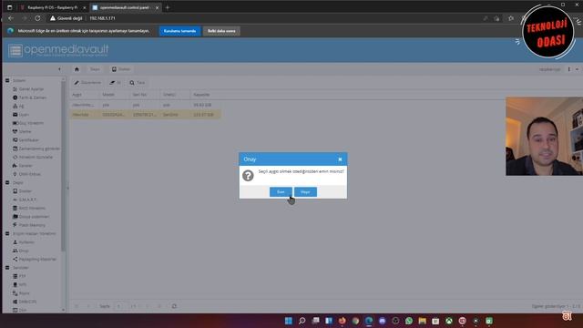Click the Tara scan toolbar button
This screenshot has height=328, width=583.
pos(138,83)
